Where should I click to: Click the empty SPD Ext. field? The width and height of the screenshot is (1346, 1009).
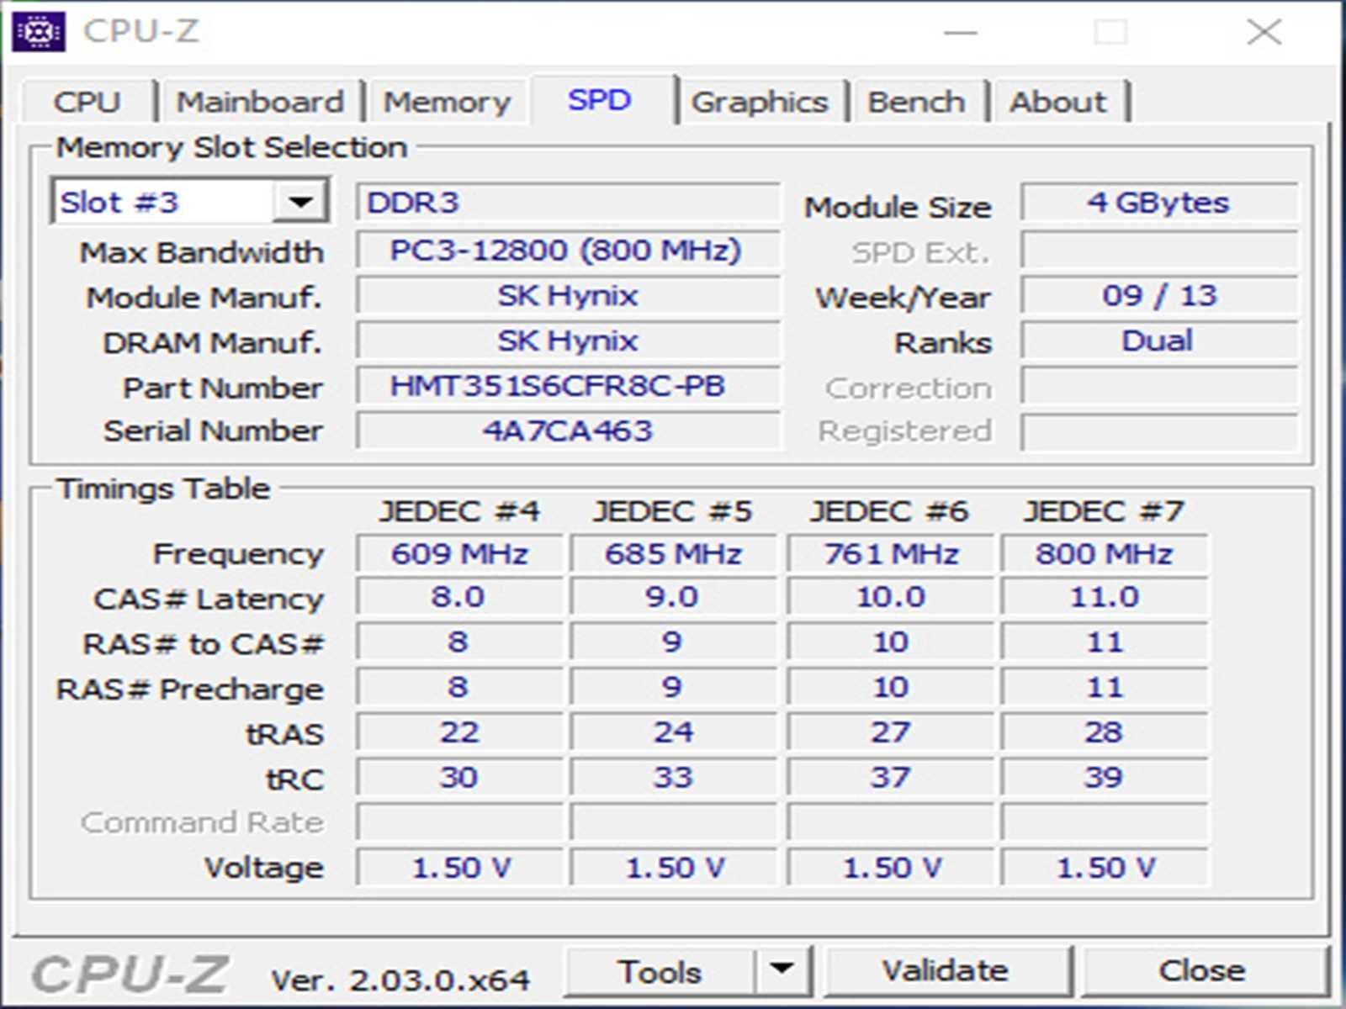(1158, 251)
